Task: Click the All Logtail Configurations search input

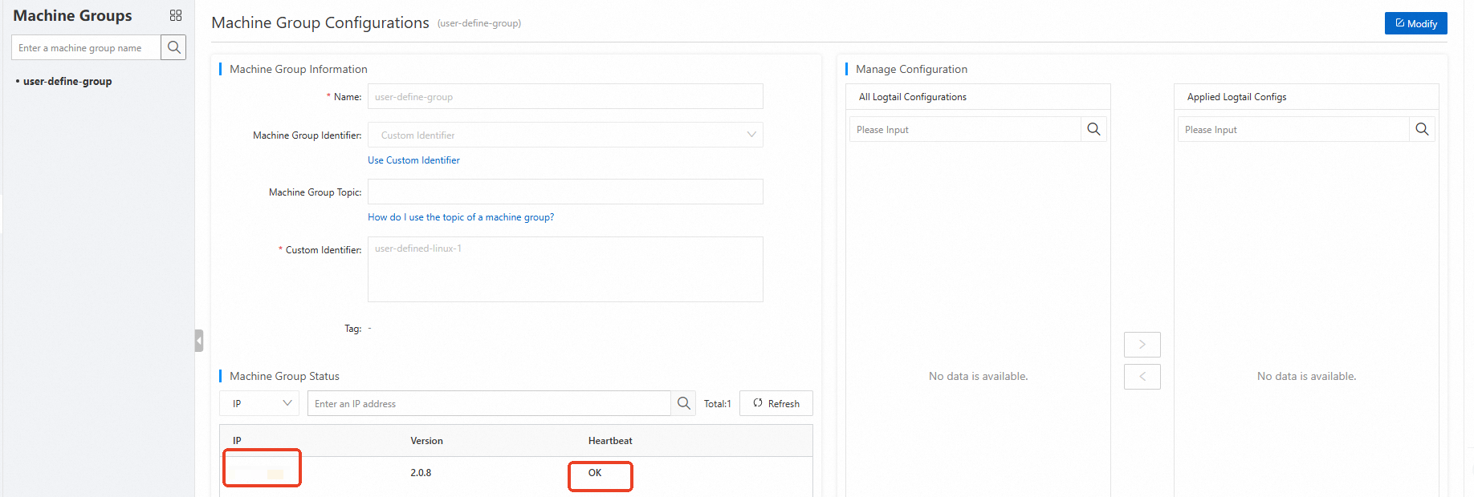Action: click(965, 129)
